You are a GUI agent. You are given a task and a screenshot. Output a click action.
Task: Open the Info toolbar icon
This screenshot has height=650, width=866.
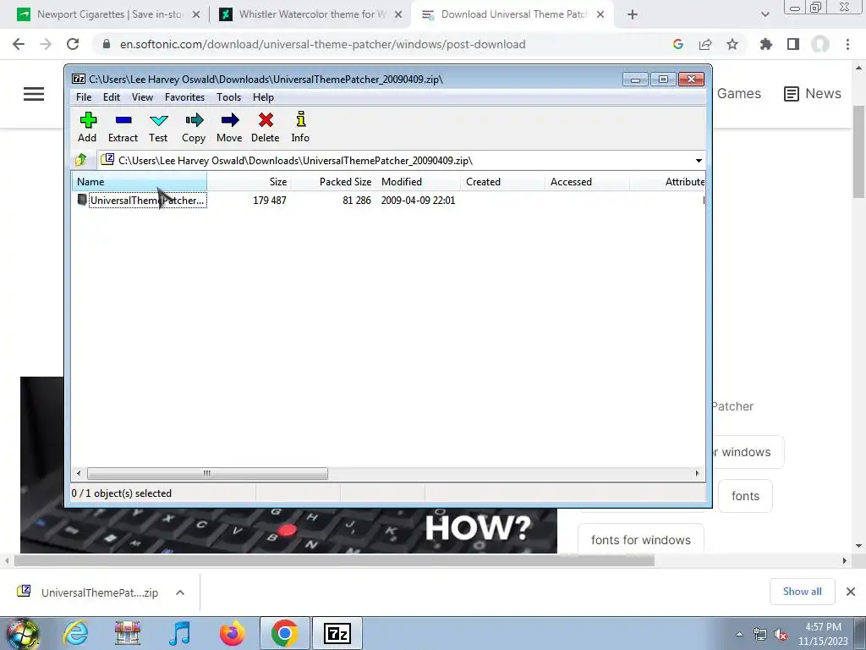point(300,119)
